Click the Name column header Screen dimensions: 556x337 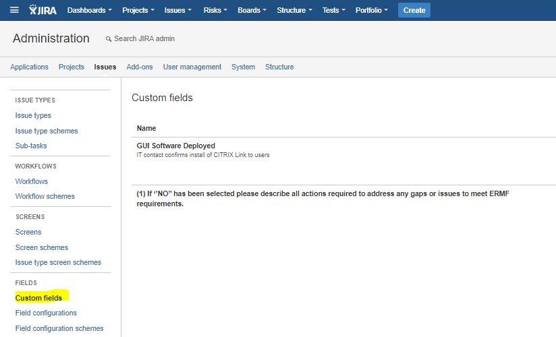coord(146,128)
